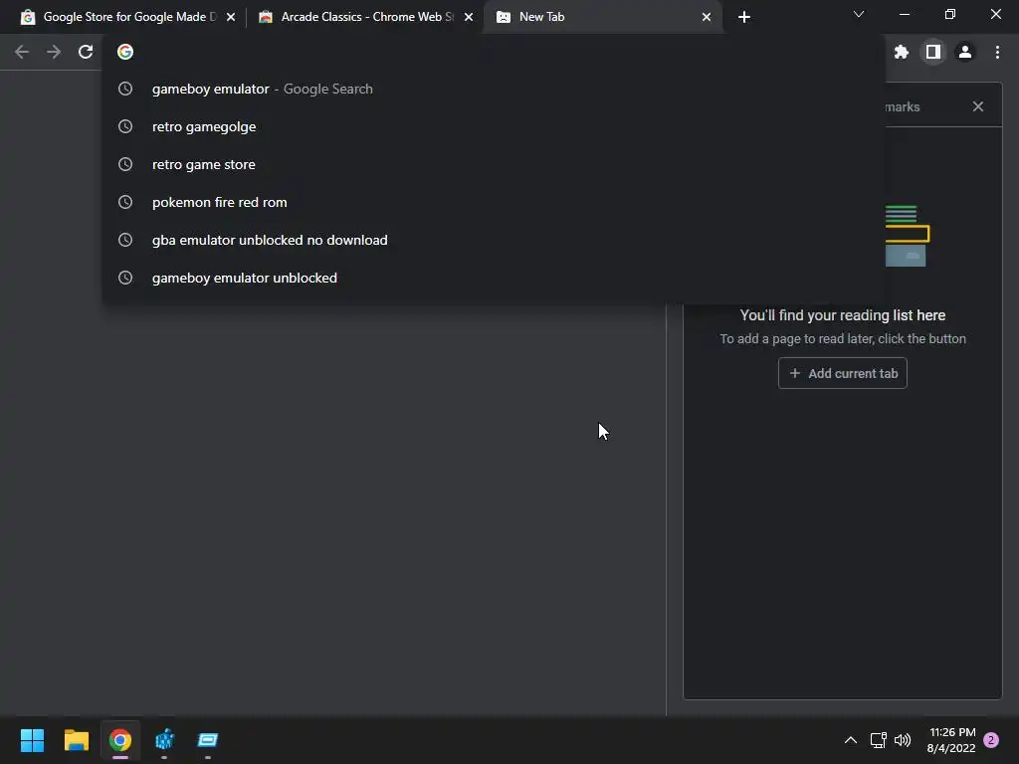
Task: Open the volume tray icon
Action: click(903, 740)
